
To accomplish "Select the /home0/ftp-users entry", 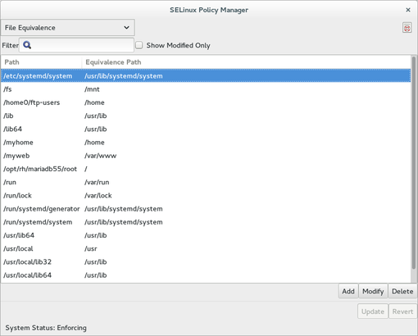I will click(206, 102).
